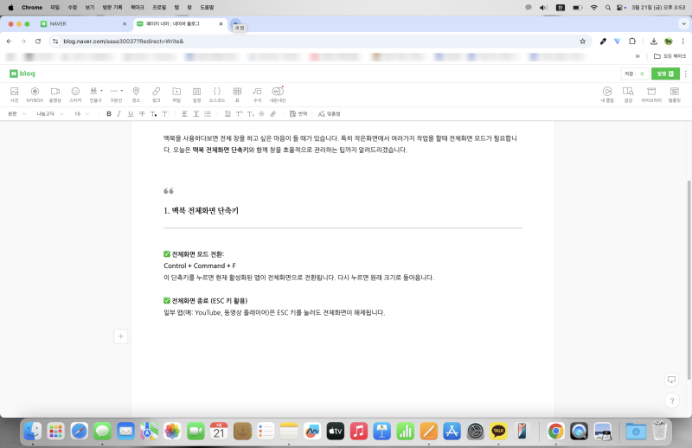The width and height of the screenshot is (692, 448).
Task: Switch to PC preview monitor icon
Action: coord(672,380)
